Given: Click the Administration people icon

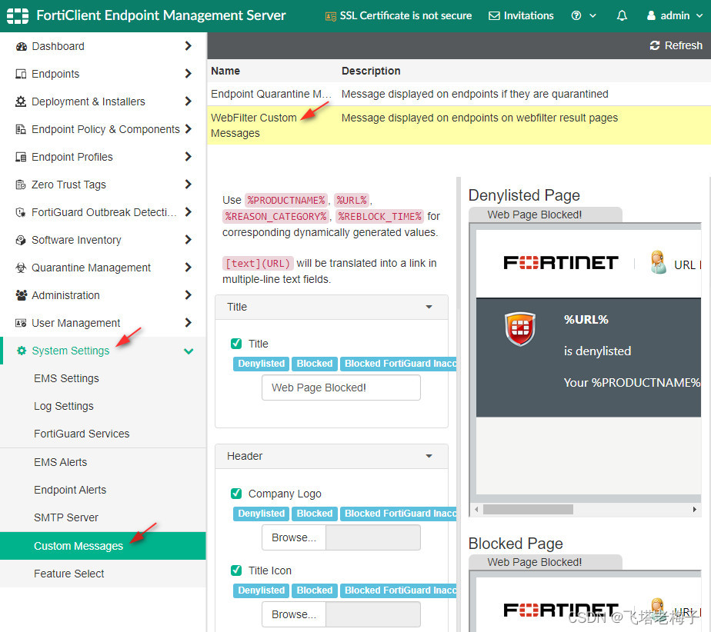Looking at the screenshot, I should 21,295.
